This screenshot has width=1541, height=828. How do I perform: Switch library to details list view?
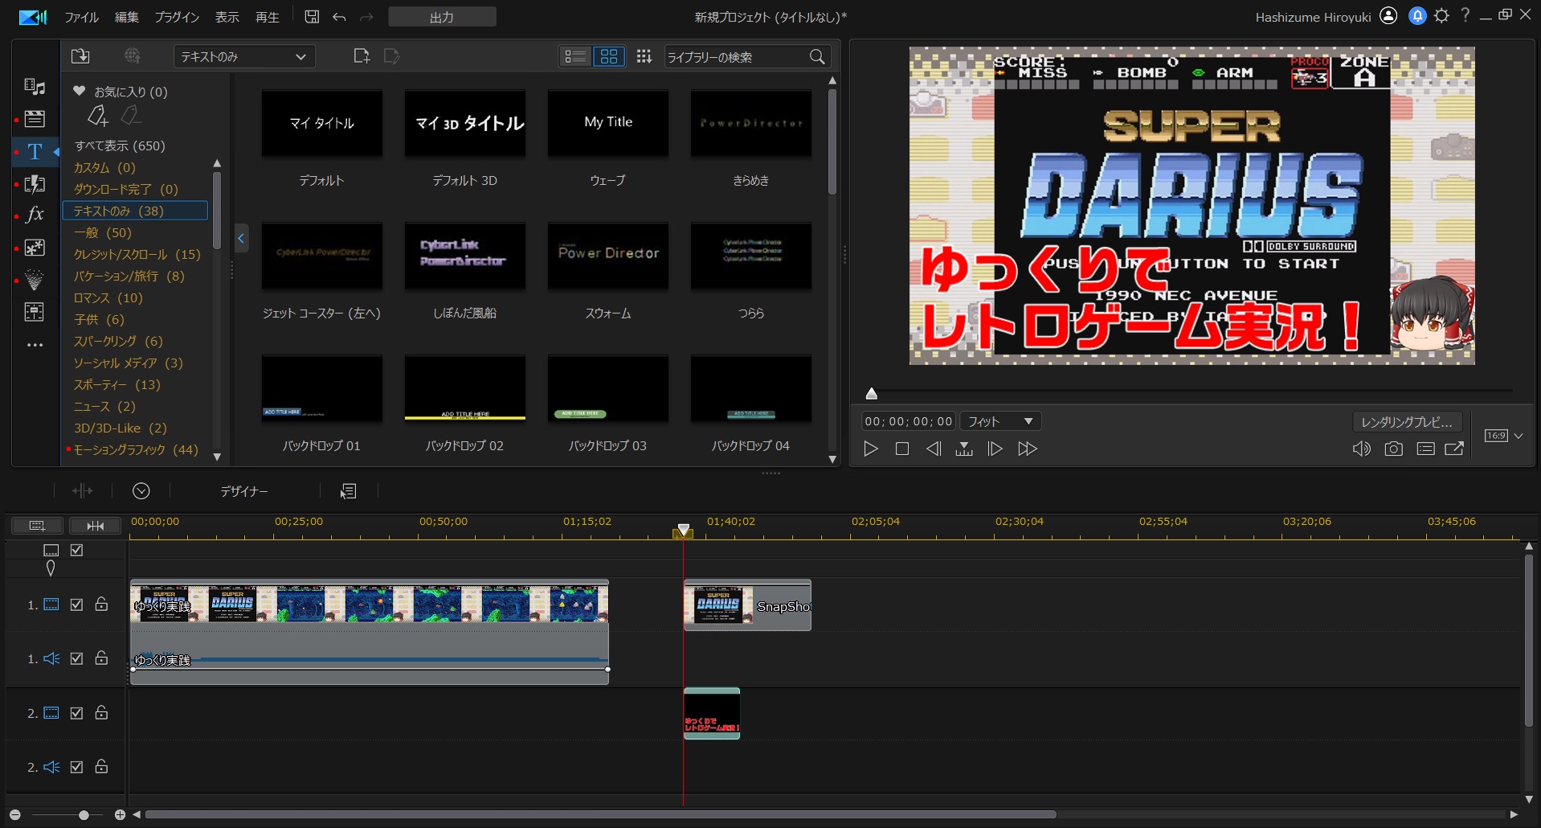[x=574, y=56]
